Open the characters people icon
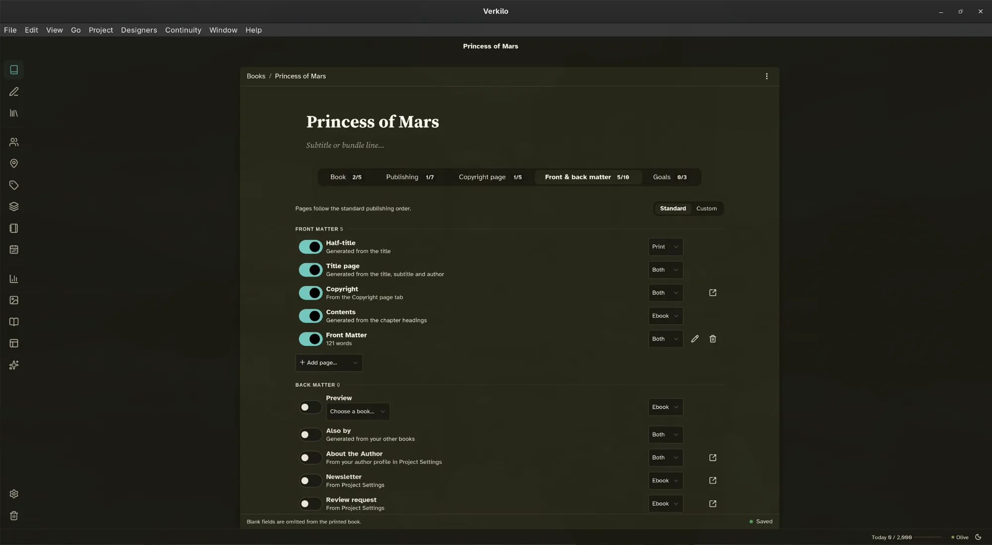 (14, 142)
